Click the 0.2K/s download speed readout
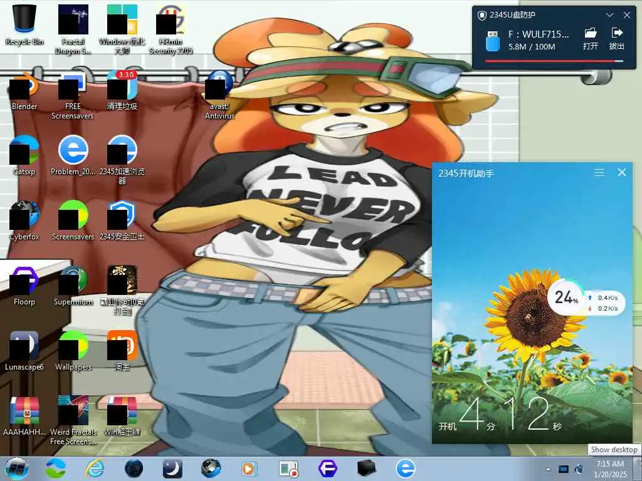The height and width of the screenshot is (481, 642). click(603, 308)
